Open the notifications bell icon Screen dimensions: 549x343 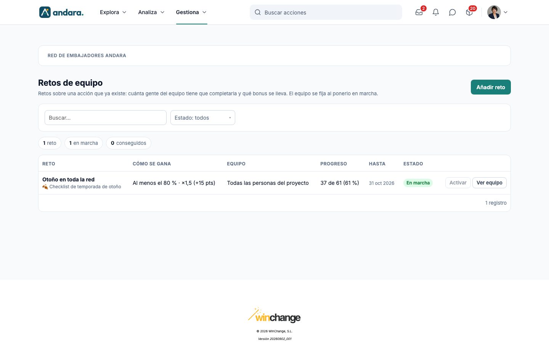click(x=436, y=12)
